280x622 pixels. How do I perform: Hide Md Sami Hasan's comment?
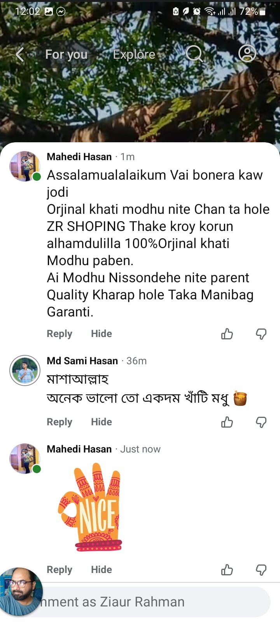[x=101, y=422]
